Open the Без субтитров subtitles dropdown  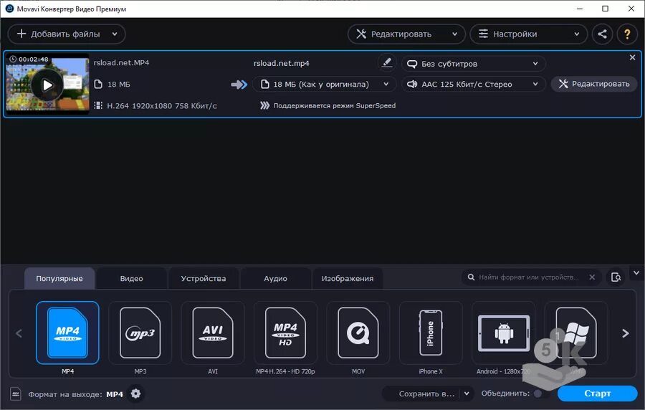click(474, 64)
